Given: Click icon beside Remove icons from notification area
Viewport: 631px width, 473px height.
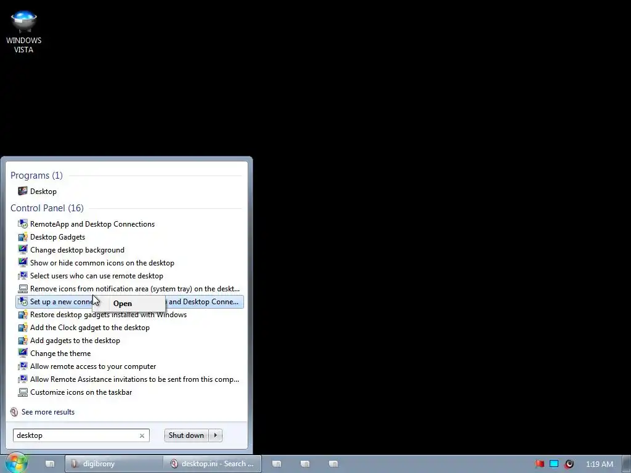Looking at the screenshot, I should click(23, 289).
